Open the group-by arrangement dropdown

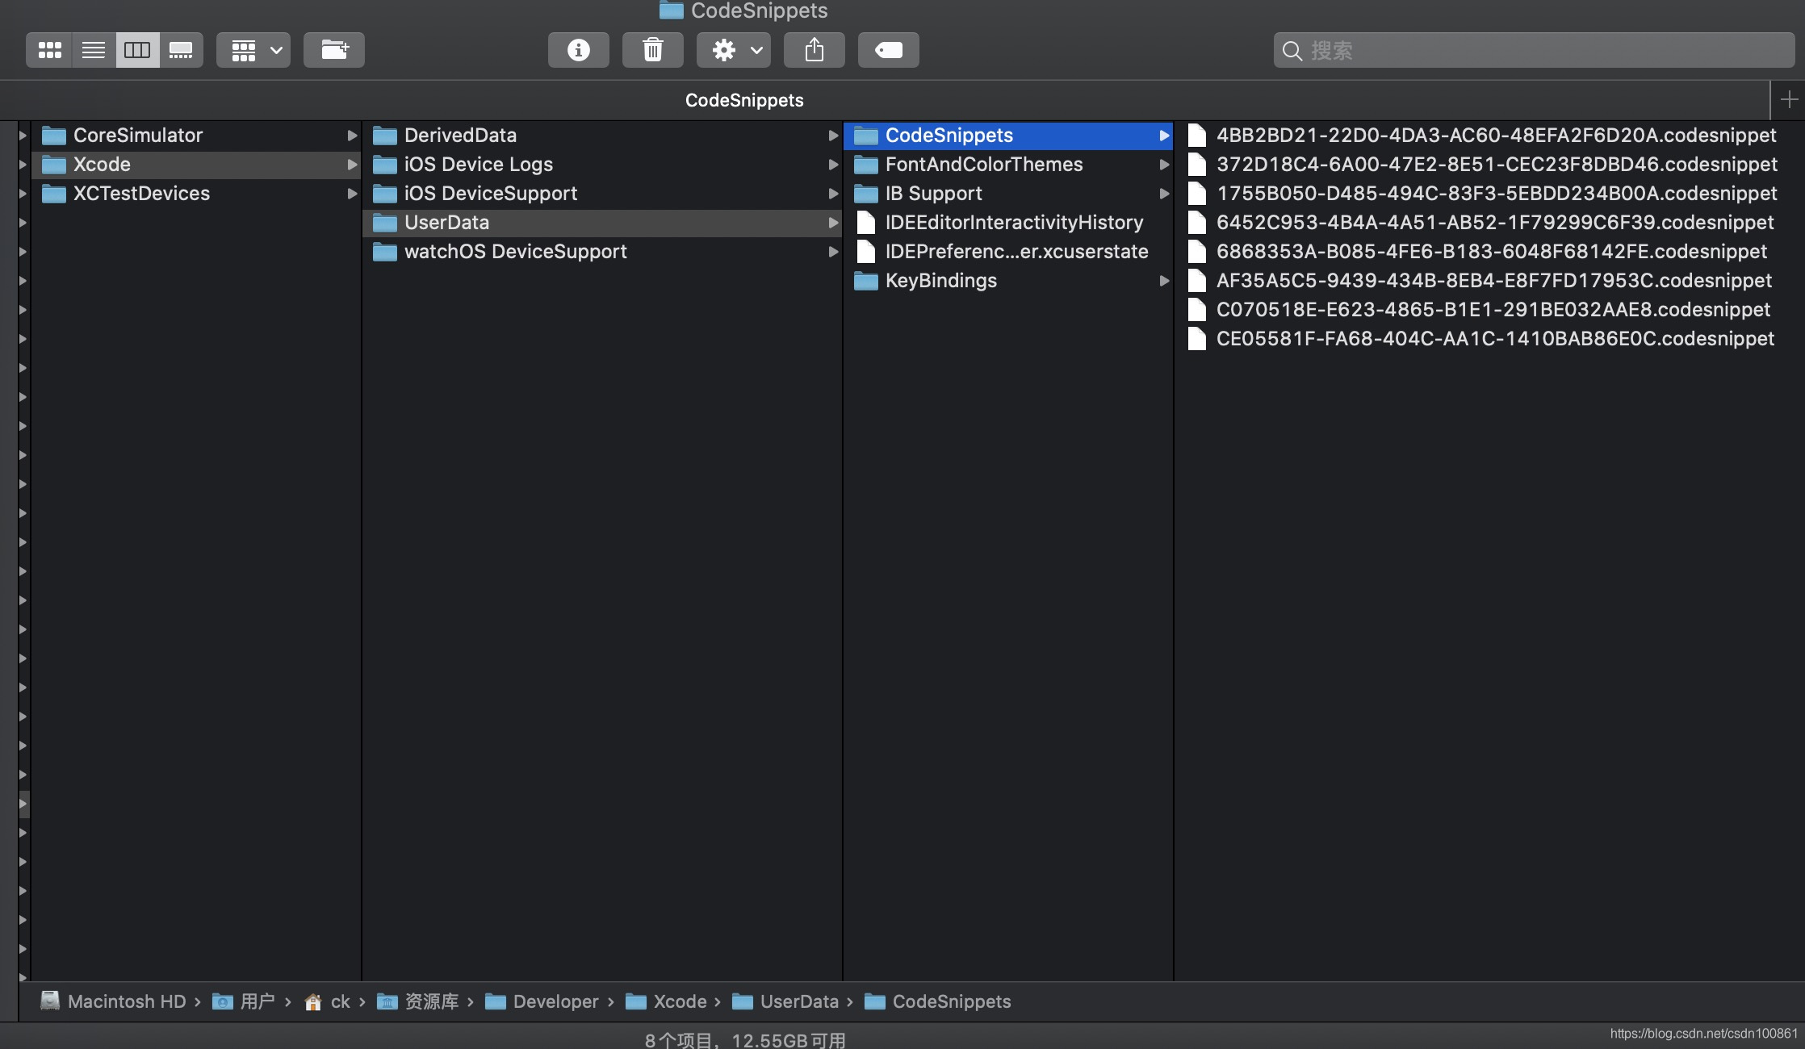click(253, 50)
